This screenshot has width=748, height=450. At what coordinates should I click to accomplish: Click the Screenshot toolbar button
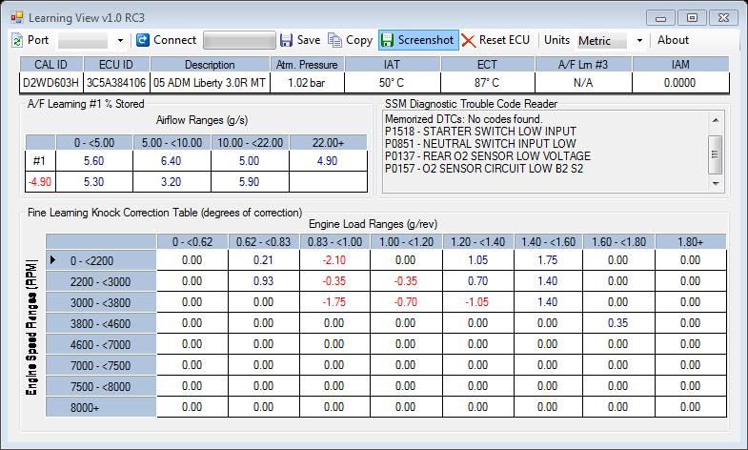[x=418, y=40]
